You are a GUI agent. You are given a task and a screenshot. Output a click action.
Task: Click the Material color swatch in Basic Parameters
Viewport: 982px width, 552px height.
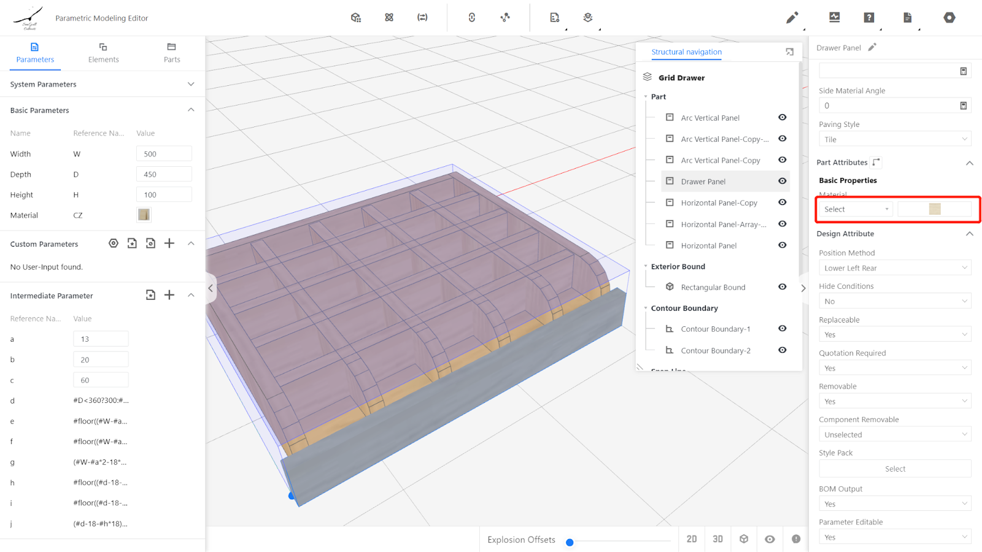tap(144, 215)
